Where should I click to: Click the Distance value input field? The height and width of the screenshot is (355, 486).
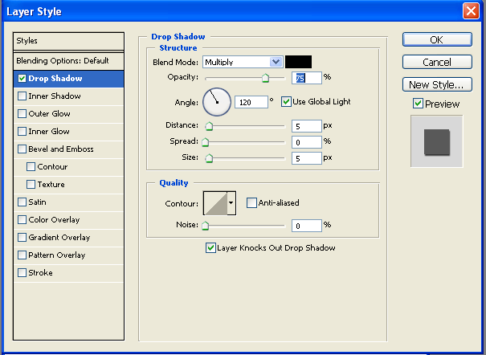click(306, 126)
